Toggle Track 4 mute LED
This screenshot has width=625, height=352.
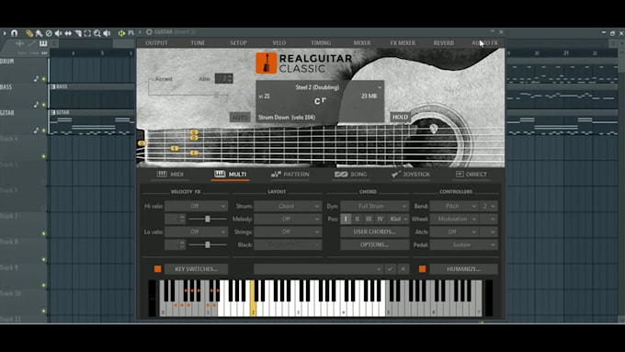tap(44, 156)
